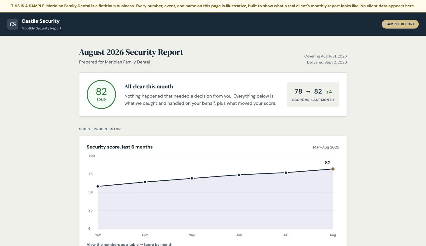This screenshot has height=246, width=426.
Task: Select the April data point on chart
Action: pos(145,182)
